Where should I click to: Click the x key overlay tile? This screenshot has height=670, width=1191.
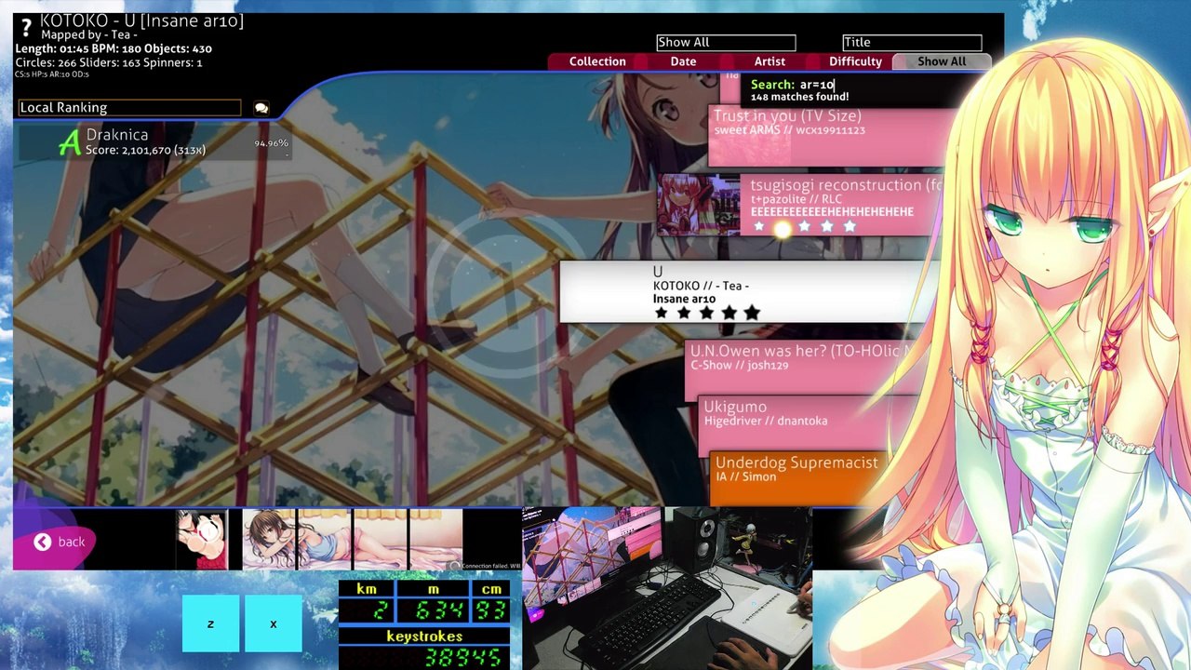tap(274, 623)
